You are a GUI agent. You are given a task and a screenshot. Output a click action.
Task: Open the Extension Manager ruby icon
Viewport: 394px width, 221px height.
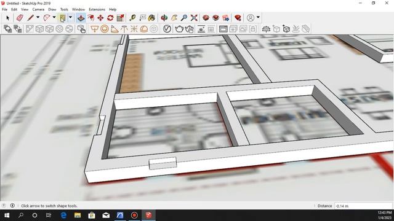(x=238, y=18)
